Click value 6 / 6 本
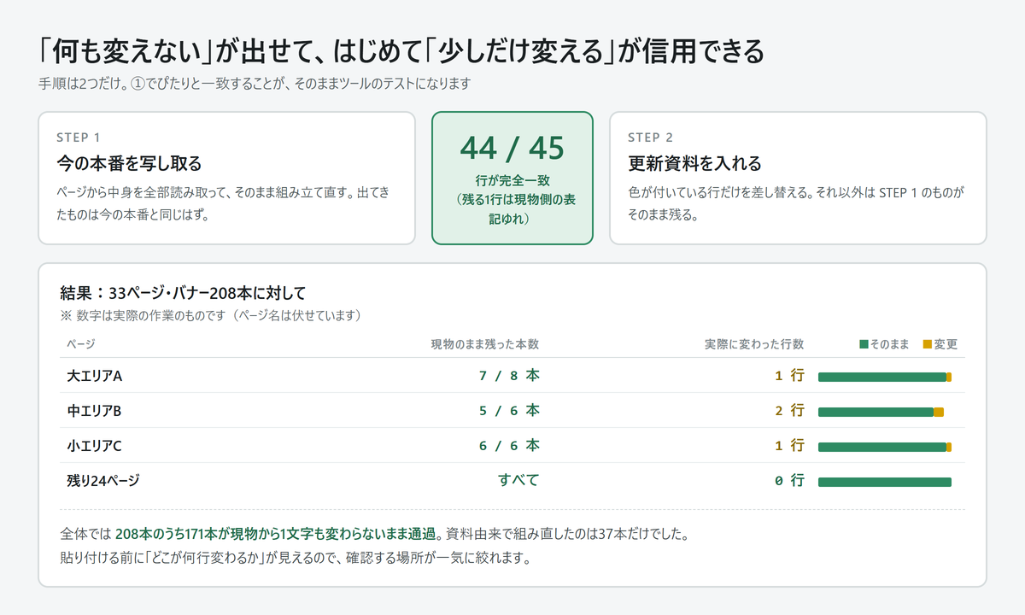The width and height of the screenshot is (1025, 615). 509,445
